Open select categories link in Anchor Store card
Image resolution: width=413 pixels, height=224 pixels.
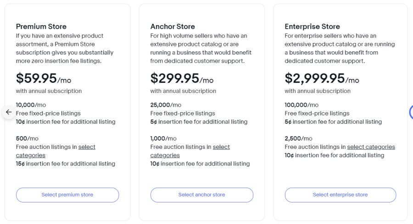click(190, 151)
